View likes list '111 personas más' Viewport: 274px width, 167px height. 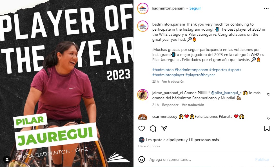pyautogui.click(x=204, y=140)
